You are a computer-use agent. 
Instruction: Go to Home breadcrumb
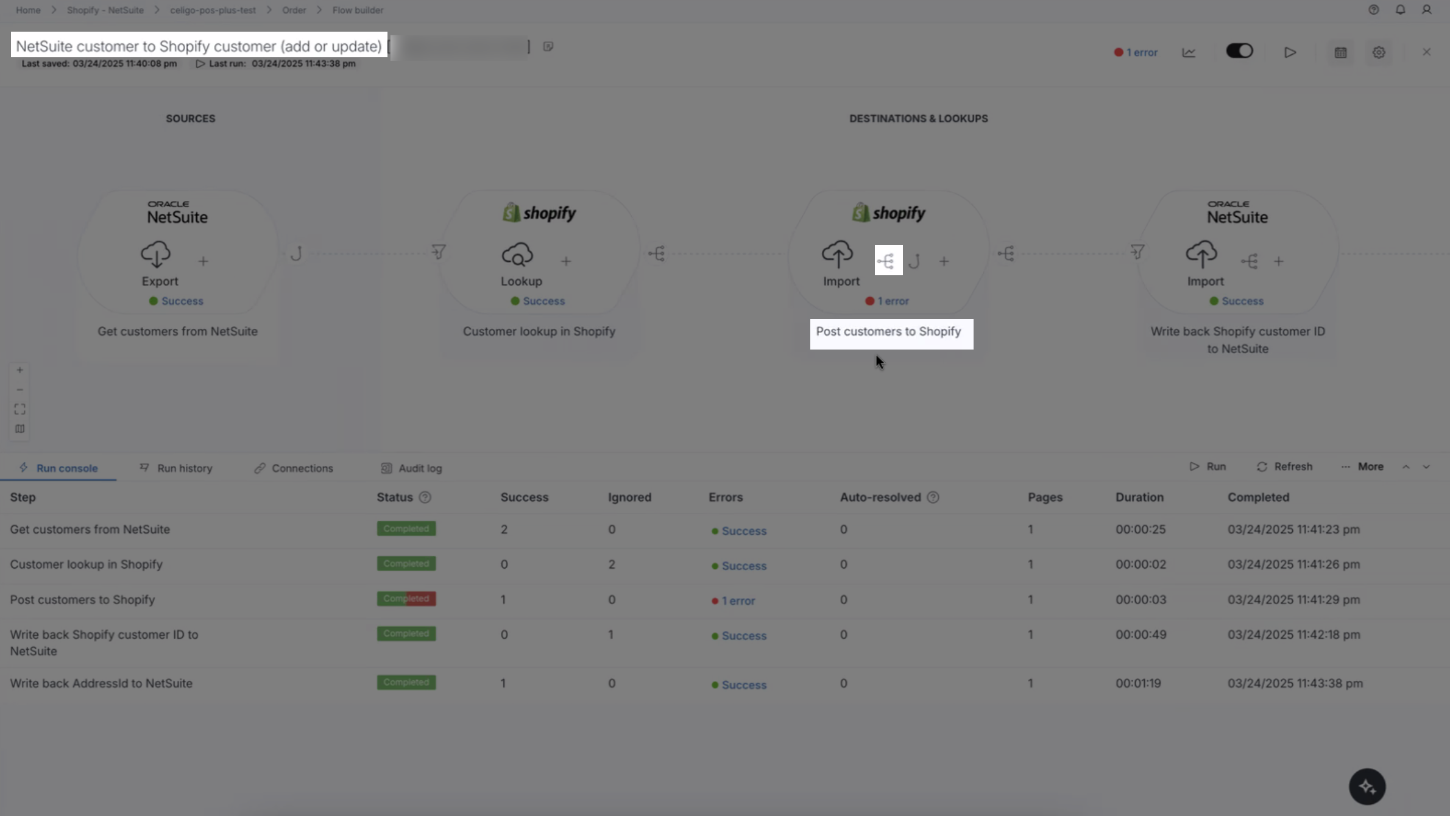pyautogui.click(x=28, y=10)
